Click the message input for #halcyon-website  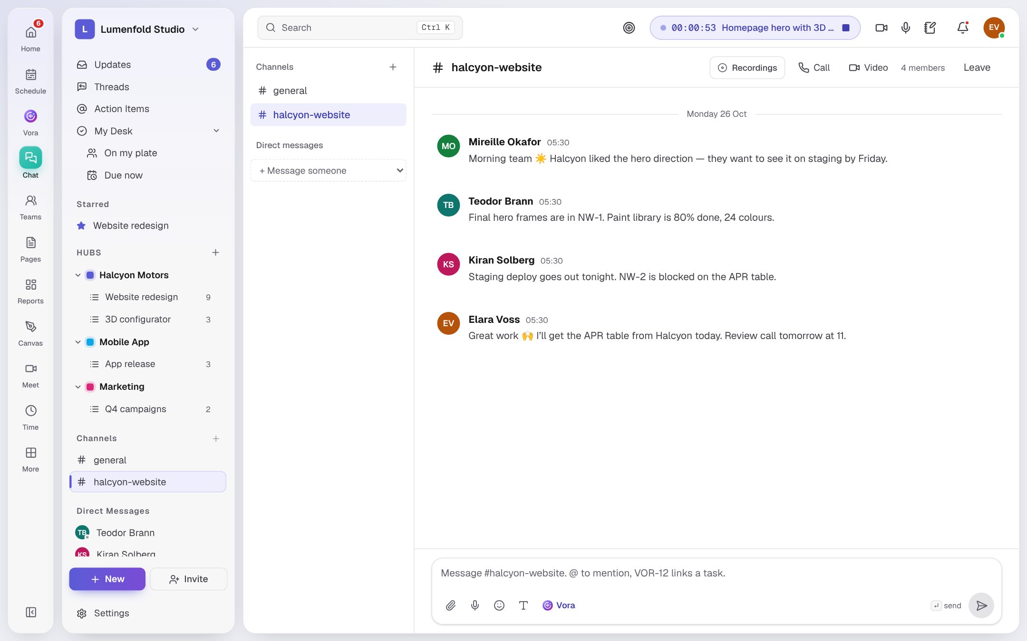pos(717,573)
